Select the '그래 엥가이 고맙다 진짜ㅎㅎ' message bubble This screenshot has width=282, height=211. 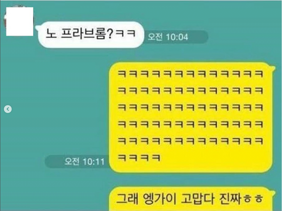[191, 199]
